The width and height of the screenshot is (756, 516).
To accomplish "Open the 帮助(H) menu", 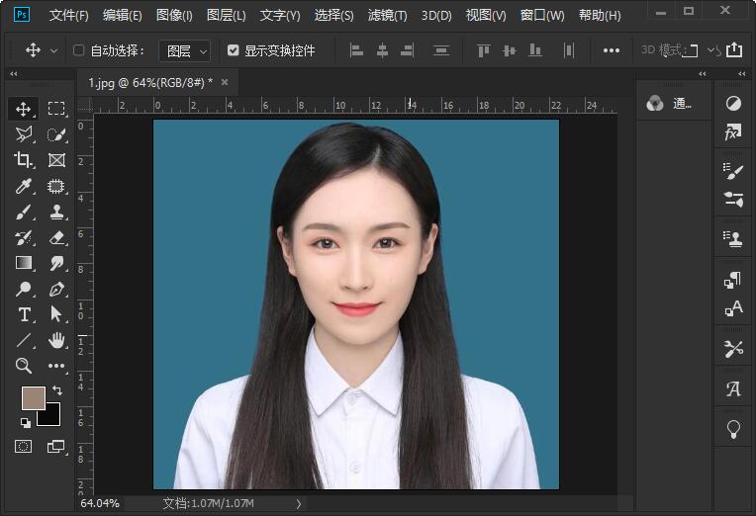I will pyautogui.click(x=600, y=16).
